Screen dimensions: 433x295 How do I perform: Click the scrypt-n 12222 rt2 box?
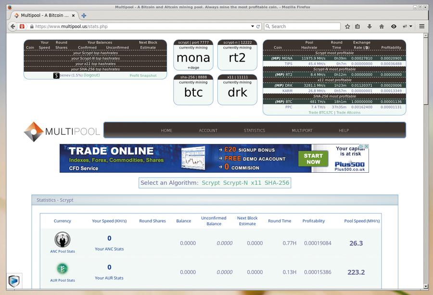click(x=237, y=55)
